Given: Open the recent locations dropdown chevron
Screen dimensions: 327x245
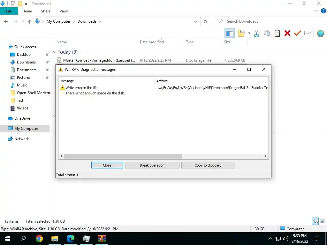Looking at the screenshot, I should (23, 21).
